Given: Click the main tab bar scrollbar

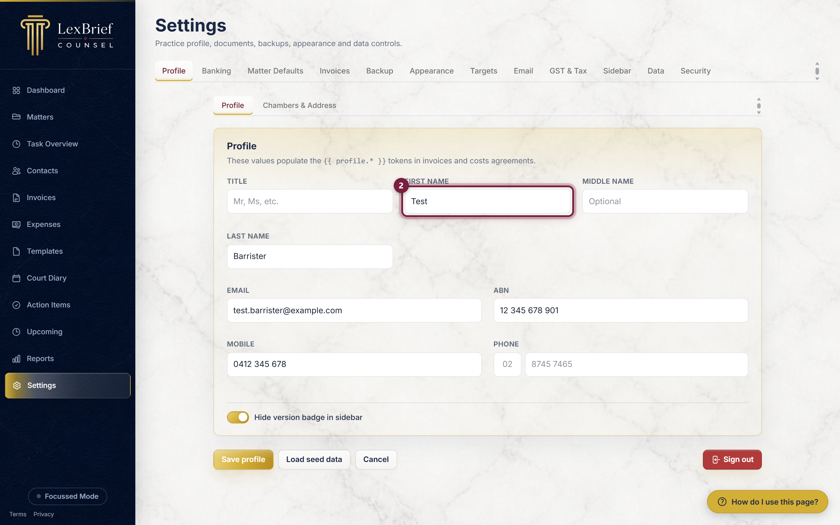Looking at the screenshot, I should [817, 71].
